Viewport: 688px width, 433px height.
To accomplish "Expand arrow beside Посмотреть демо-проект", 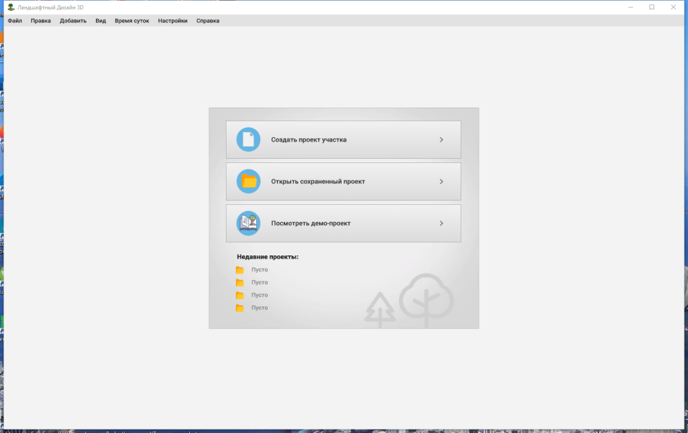I will coord(441,223).
